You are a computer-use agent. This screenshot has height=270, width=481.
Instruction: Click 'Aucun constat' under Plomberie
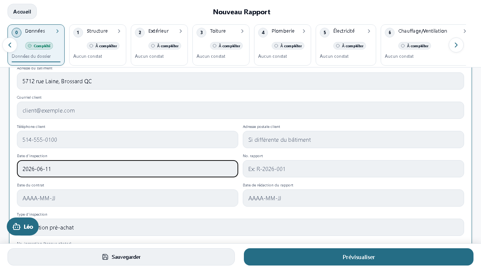pos(272,56)
